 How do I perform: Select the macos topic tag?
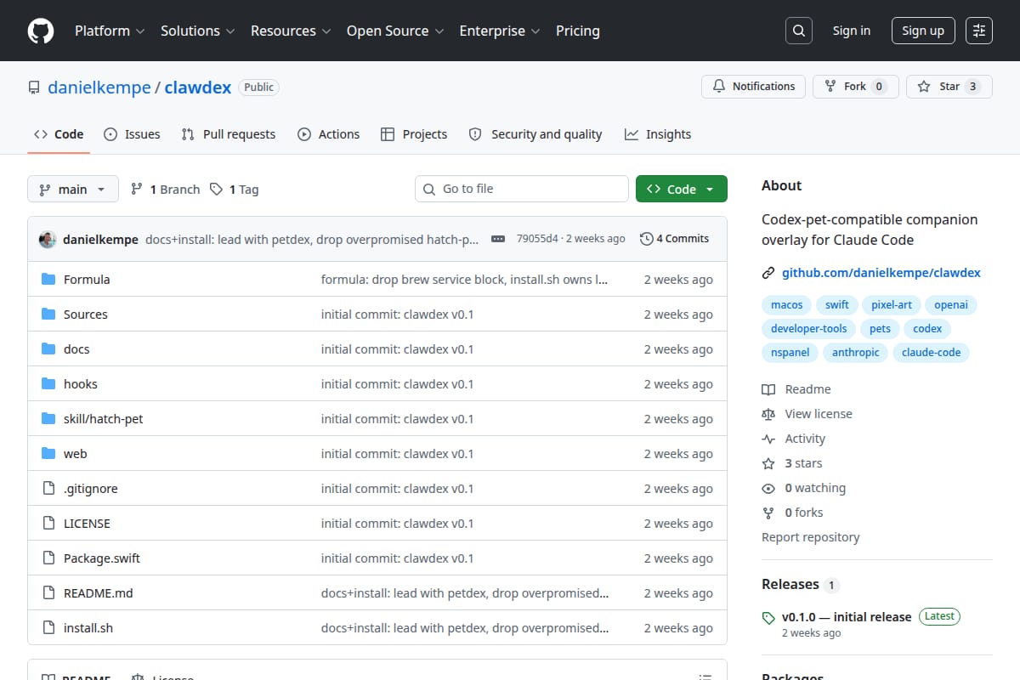[787, 304]
